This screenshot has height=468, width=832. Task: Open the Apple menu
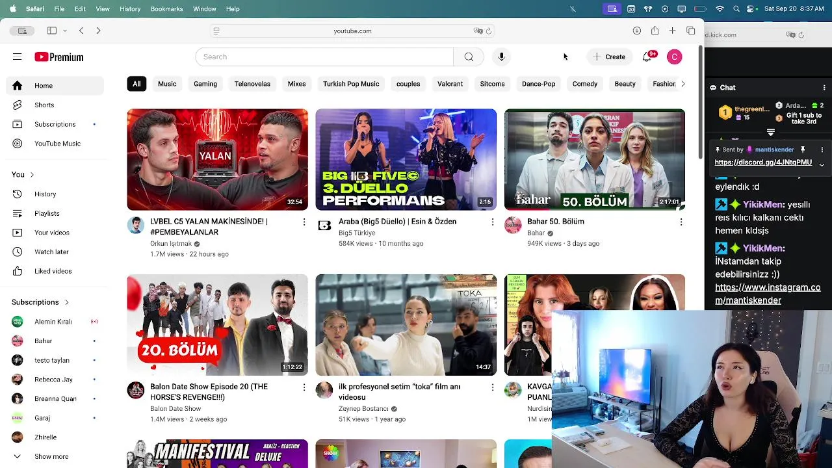point(12,9)
